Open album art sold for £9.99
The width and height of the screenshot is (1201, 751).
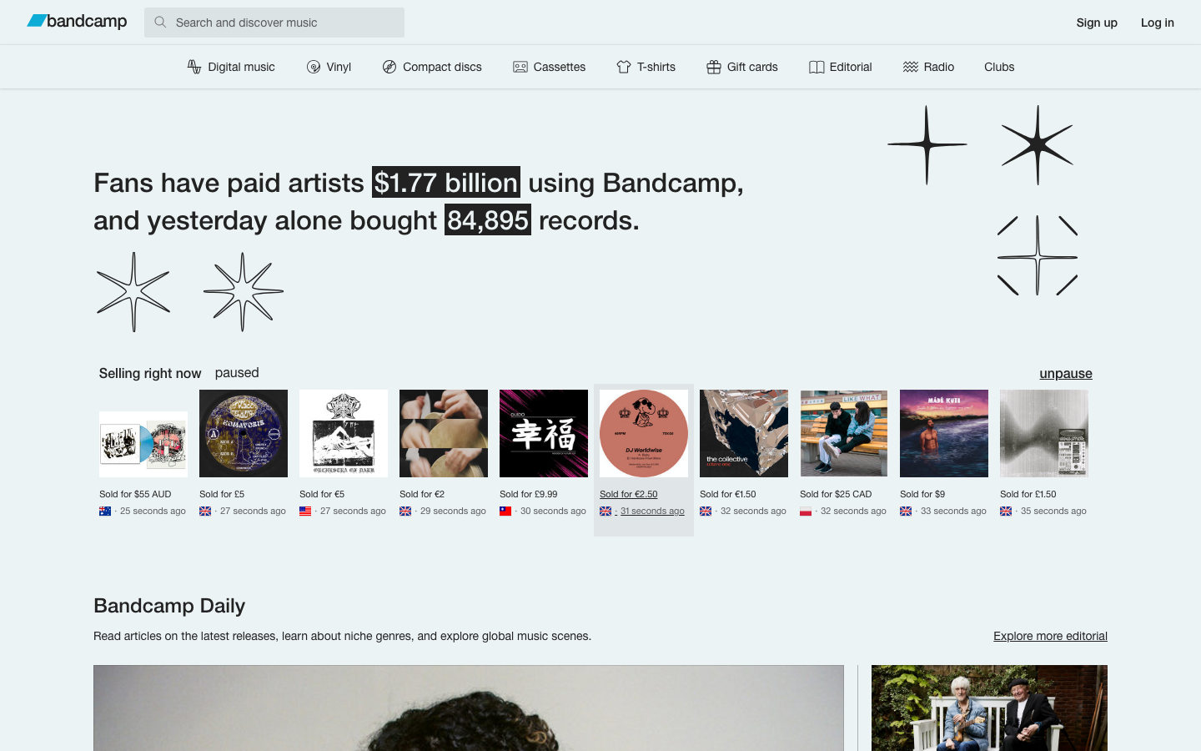click(x=544, y=433)
